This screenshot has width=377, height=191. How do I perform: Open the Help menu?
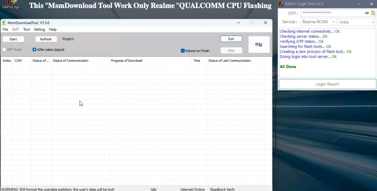(x=53, y=29)
